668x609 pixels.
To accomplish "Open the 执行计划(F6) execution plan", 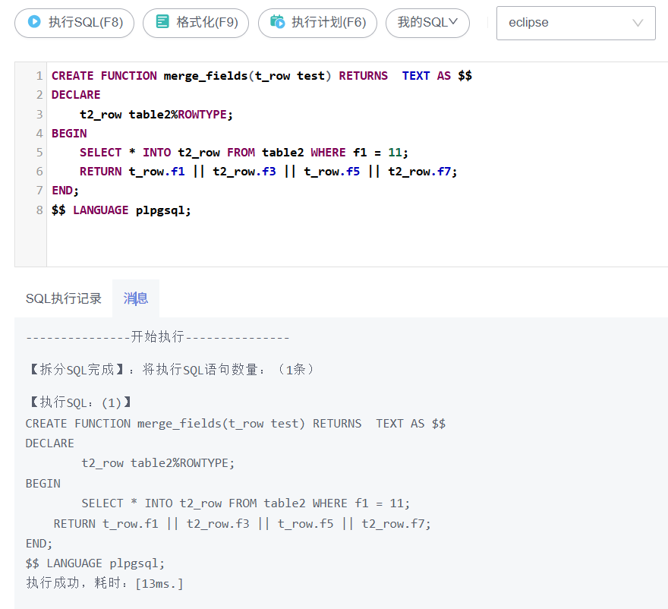I will click(x=317, y=23).
